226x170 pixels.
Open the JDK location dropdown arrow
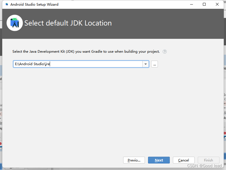145,64
